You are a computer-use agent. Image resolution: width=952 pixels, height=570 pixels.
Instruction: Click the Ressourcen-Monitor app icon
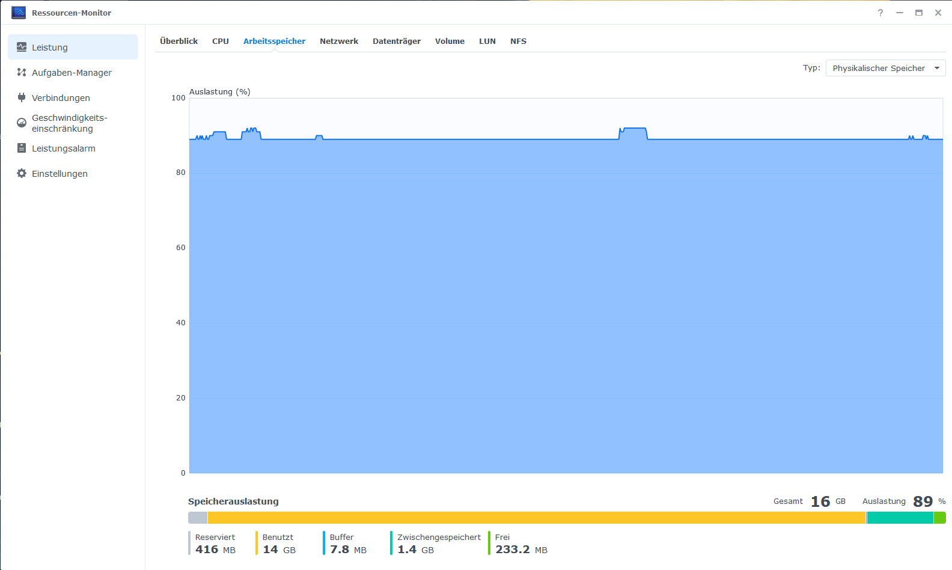tap(19, 13)
